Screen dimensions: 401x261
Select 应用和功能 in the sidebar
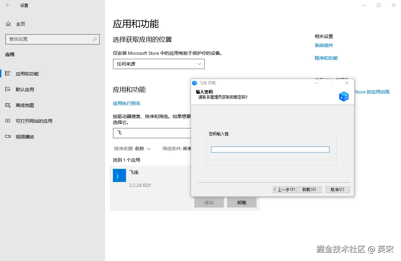coord(53,74)
